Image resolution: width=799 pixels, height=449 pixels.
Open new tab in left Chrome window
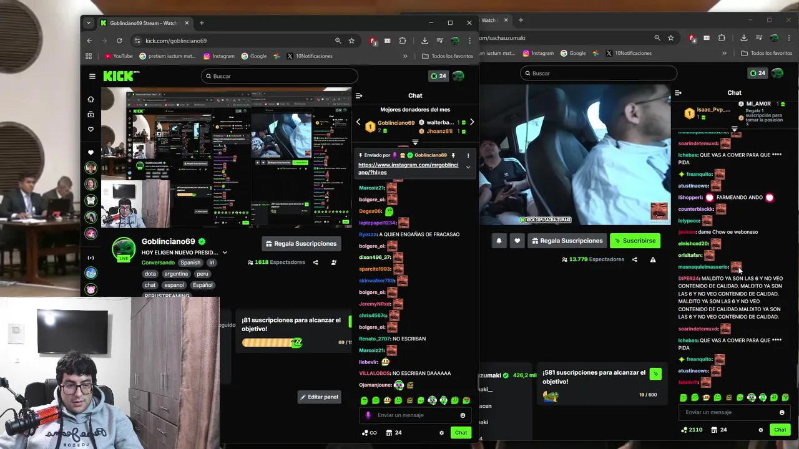point(202,23)
